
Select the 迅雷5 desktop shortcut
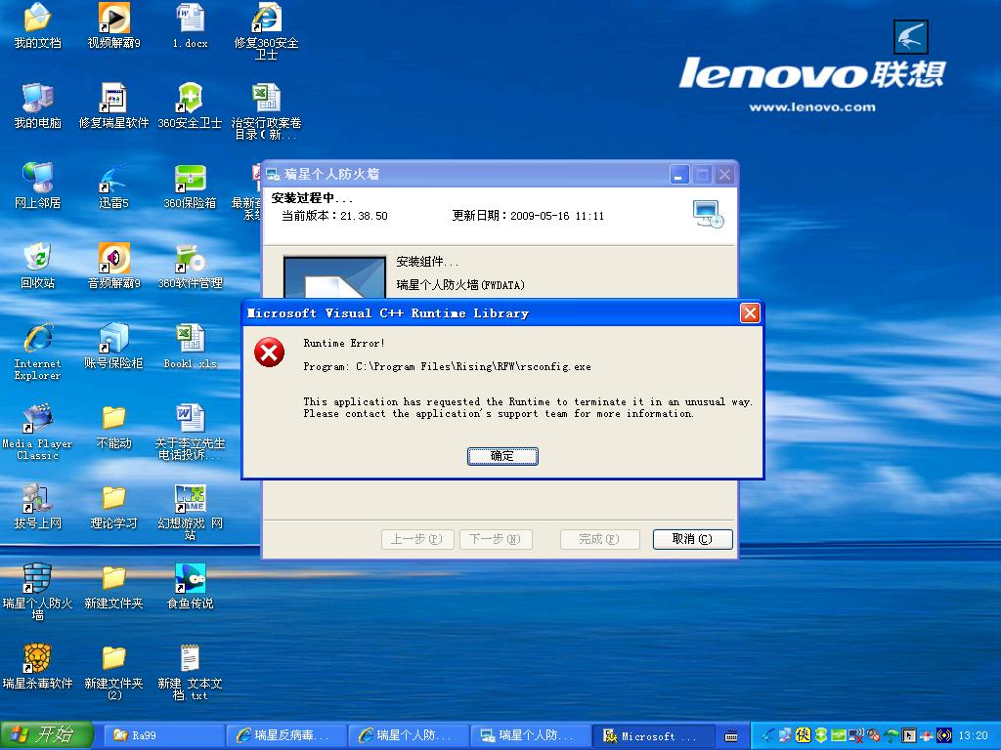[x=113, y=187]
